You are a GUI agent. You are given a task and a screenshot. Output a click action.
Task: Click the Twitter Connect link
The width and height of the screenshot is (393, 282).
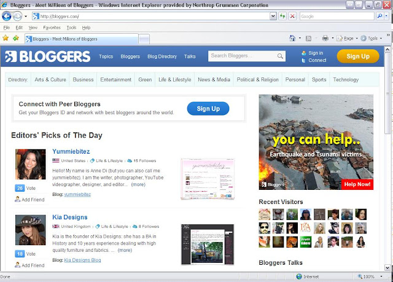[x=317, y=60]
